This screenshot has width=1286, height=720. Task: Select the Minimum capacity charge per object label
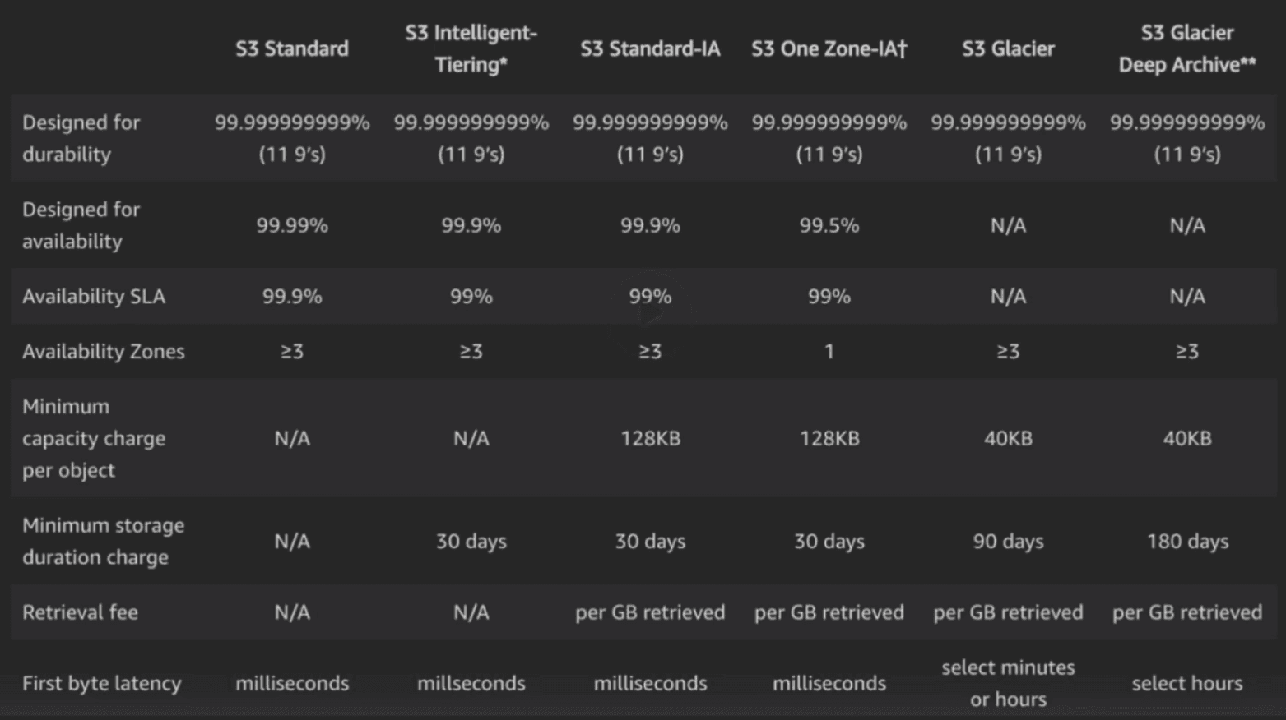(94, 438)
